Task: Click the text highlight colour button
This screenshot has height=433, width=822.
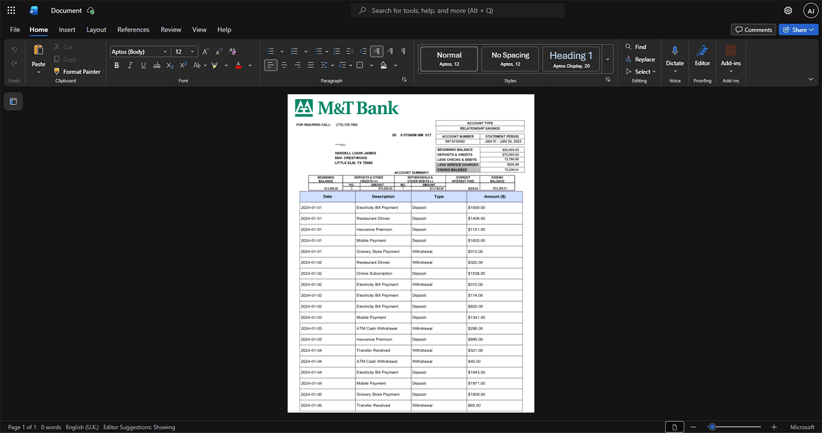Action: point(214,65)
